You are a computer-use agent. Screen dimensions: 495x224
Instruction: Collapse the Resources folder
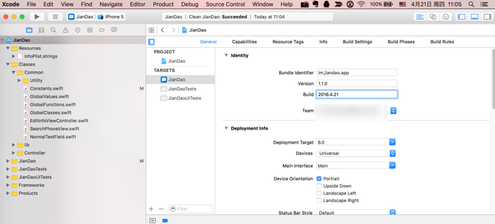pos(7,48)
